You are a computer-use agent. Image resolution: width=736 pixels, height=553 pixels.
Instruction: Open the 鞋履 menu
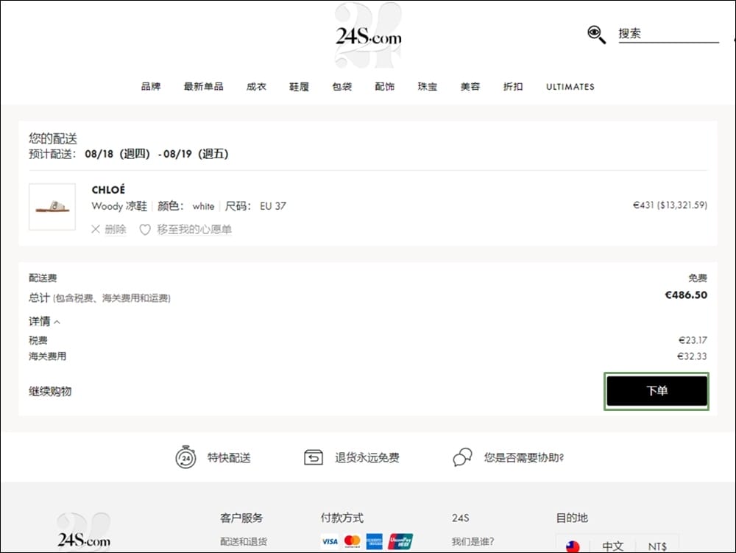(x=299, y=86)
